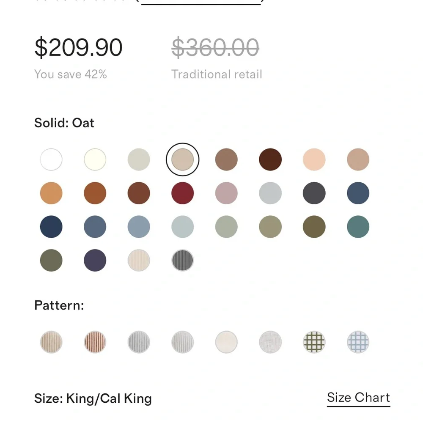Pick the dark gray striped swatch
The image size is (423, 423).
[183, 260]
